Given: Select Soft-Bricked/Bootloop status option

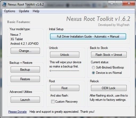Looking at the screenshot, I should [x=93, y=67].
